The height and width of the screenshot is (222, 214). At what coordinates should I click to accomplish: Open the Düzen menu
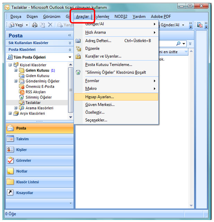point(32,17)
